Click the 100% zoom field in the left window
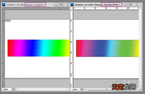Image resolution: width=145 pixels, height=94 pixels. point(6,90)
